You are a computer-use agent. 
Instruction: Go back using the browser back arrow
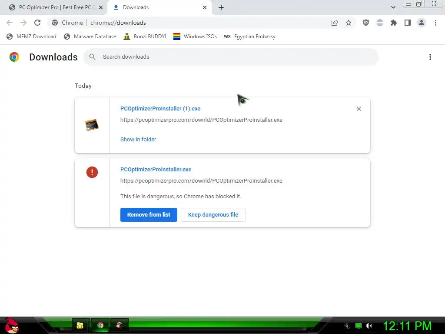tap(10, 23)
